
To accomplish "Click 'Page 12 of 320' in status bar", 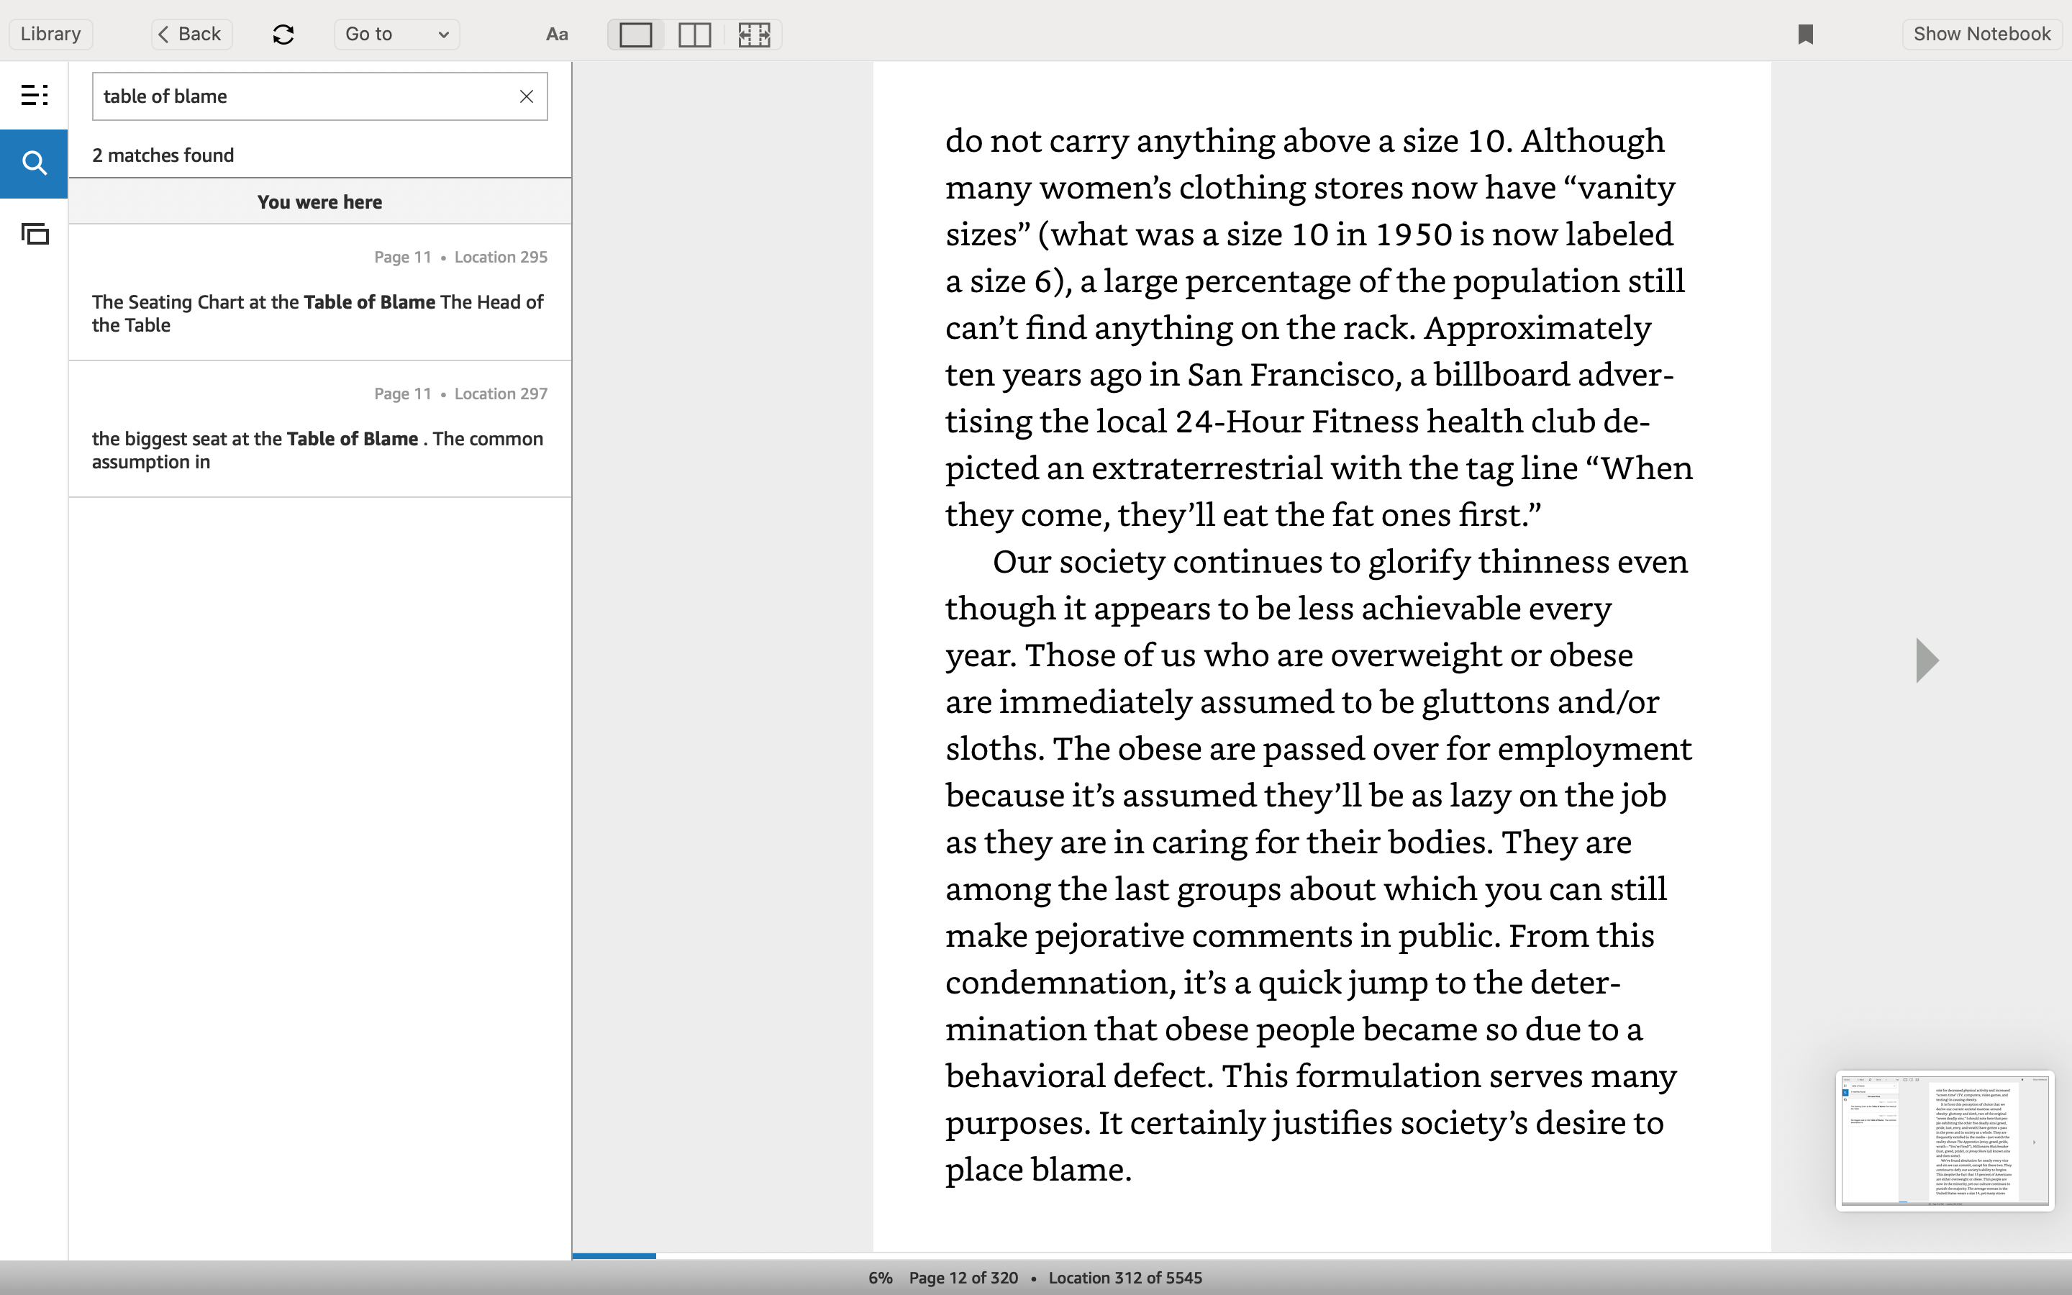I will 963,1278.
